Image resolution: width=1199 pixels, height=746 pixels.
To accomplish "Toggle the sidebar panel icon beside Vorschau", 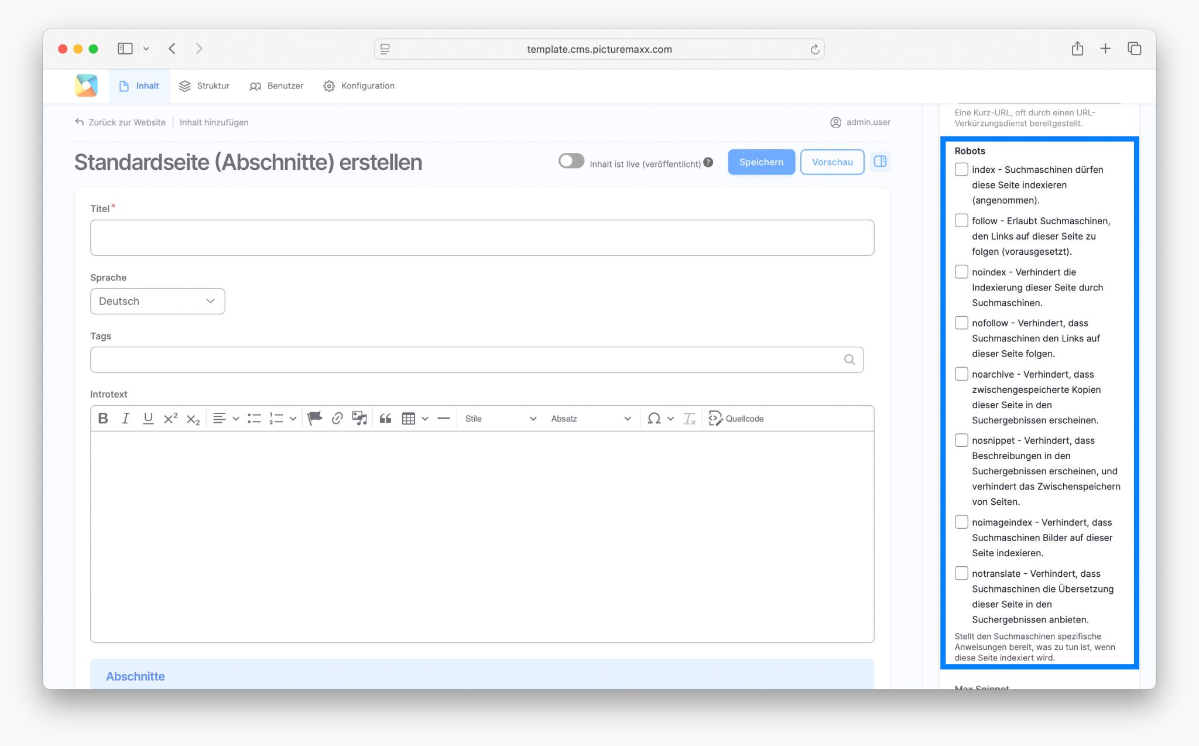I will point(880,162).
